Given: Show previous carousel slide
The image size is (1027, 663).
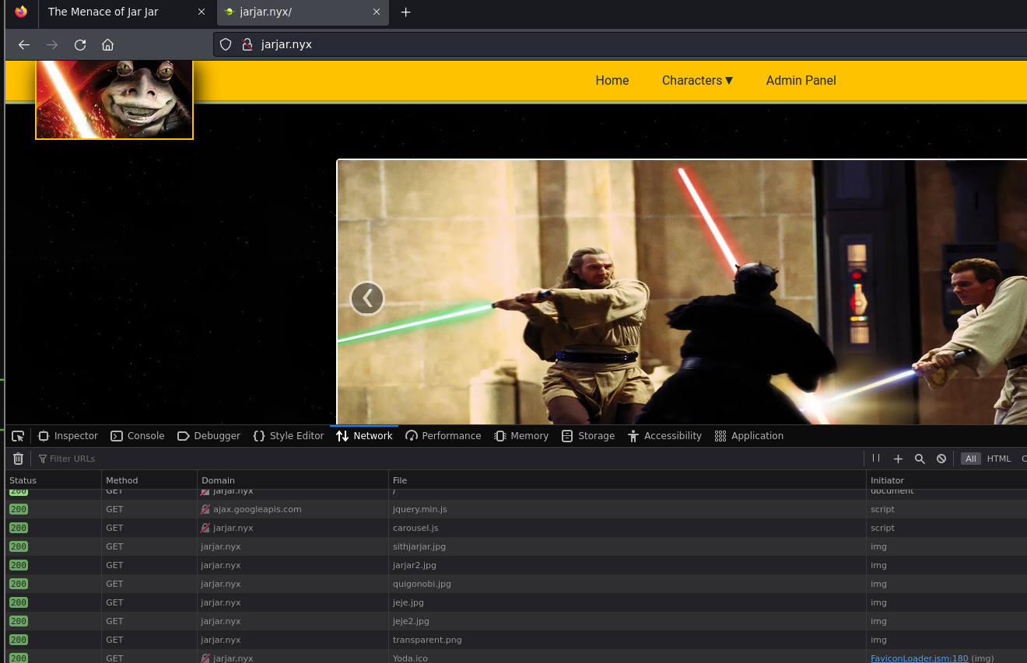Looking at the screenshot, I should tap(367, 298).
